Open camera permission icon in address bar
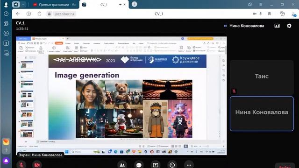This screenshot has height=168, width=299. (x=254, y=14)
